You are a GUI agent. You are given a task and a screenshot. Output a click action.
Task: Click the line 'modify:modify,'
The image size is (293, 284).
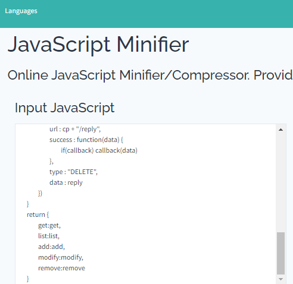(61, 257)
